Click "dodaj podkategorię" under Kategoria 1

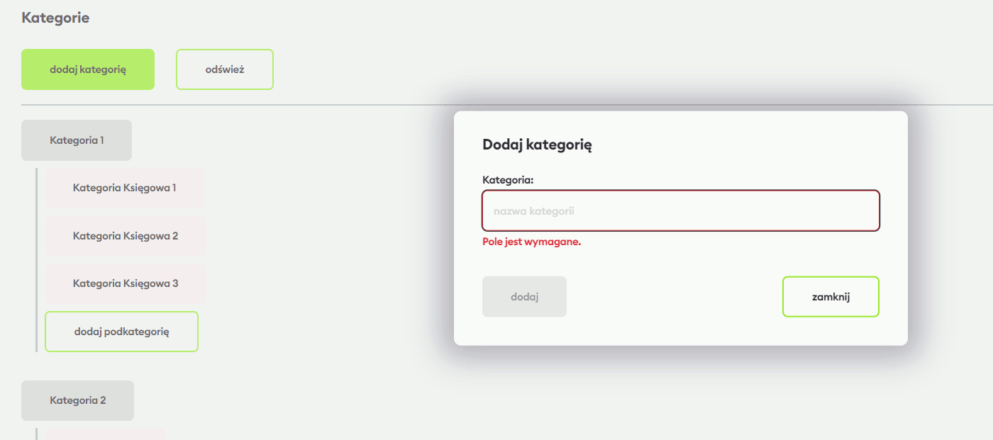[121, 332]
